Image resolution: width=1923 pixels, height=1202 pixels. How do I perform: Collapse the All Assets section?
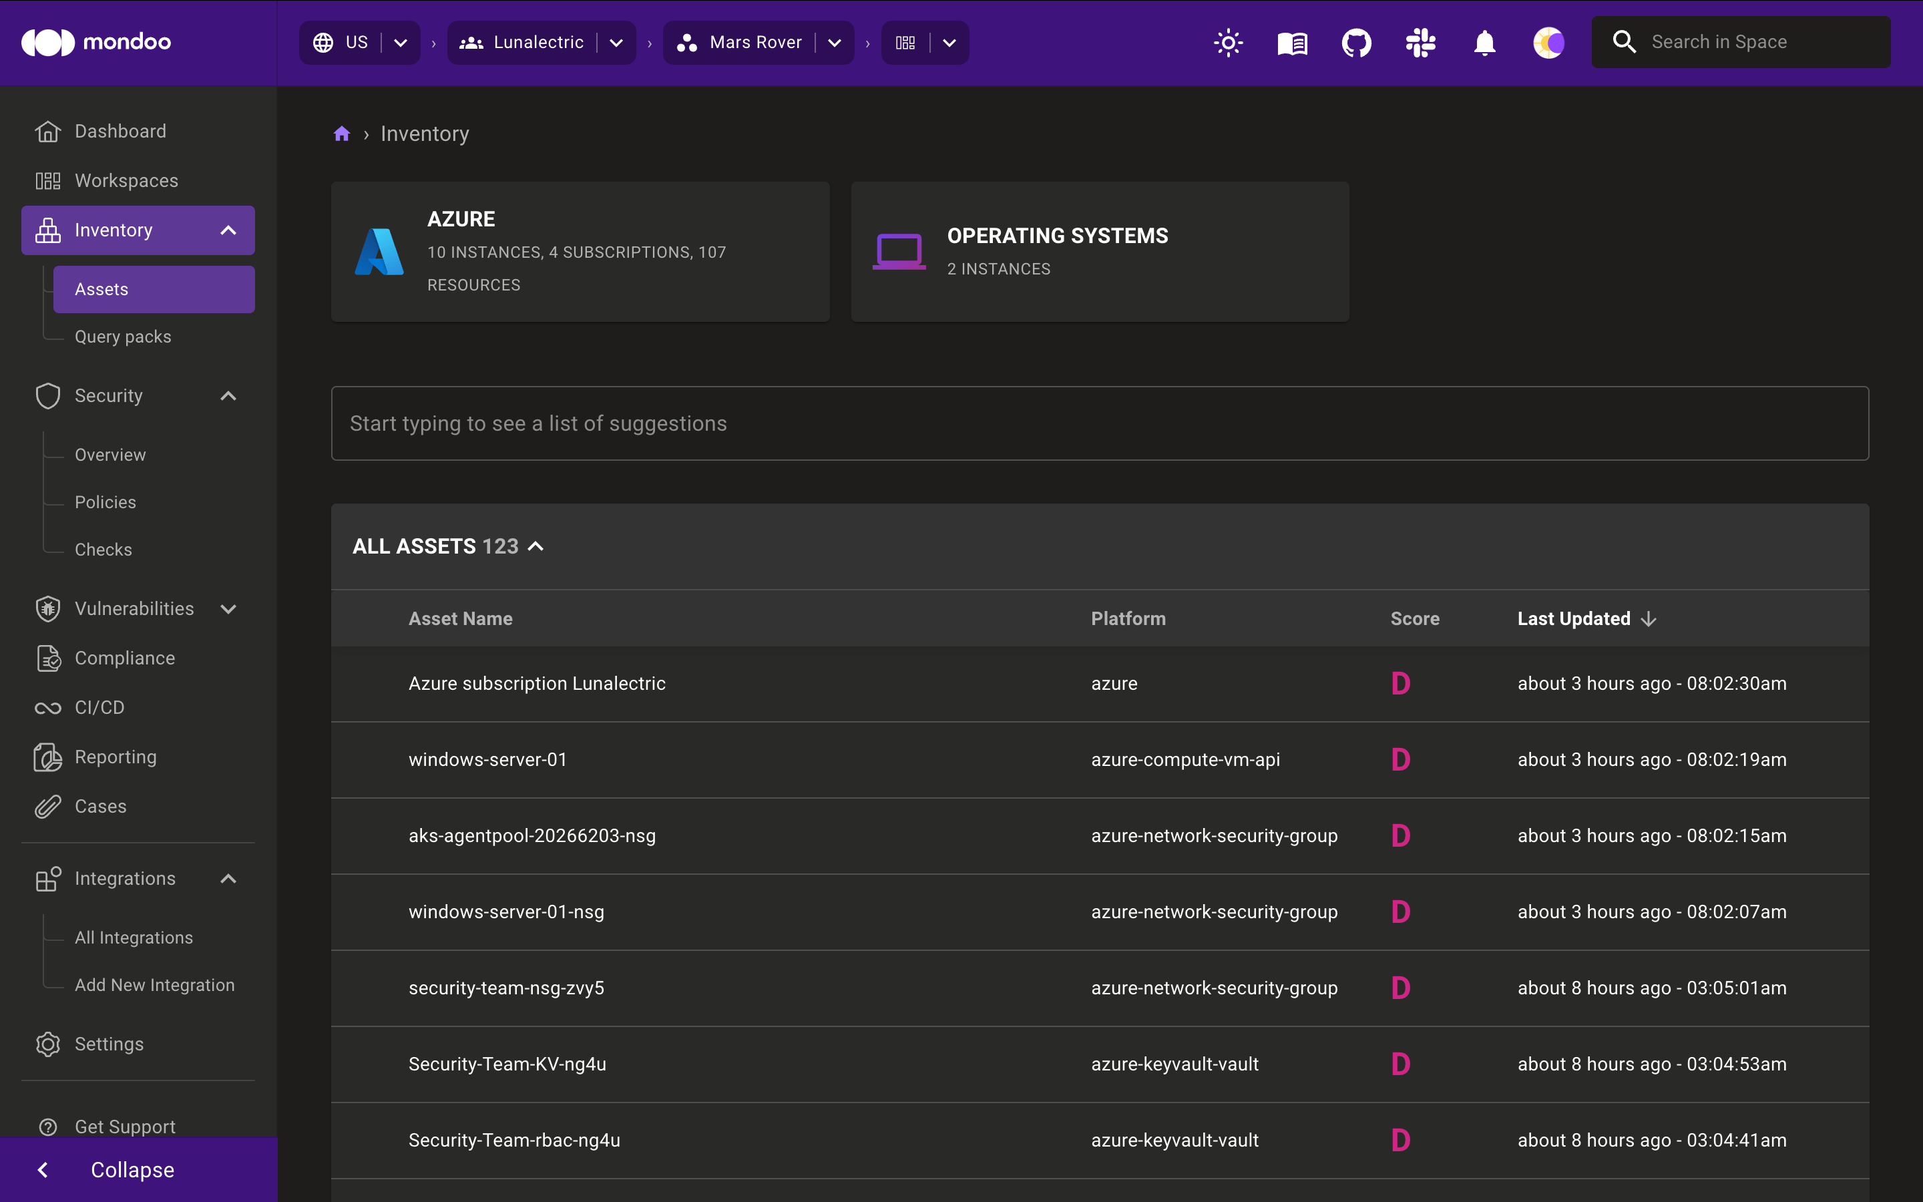(x=536, y=546)
